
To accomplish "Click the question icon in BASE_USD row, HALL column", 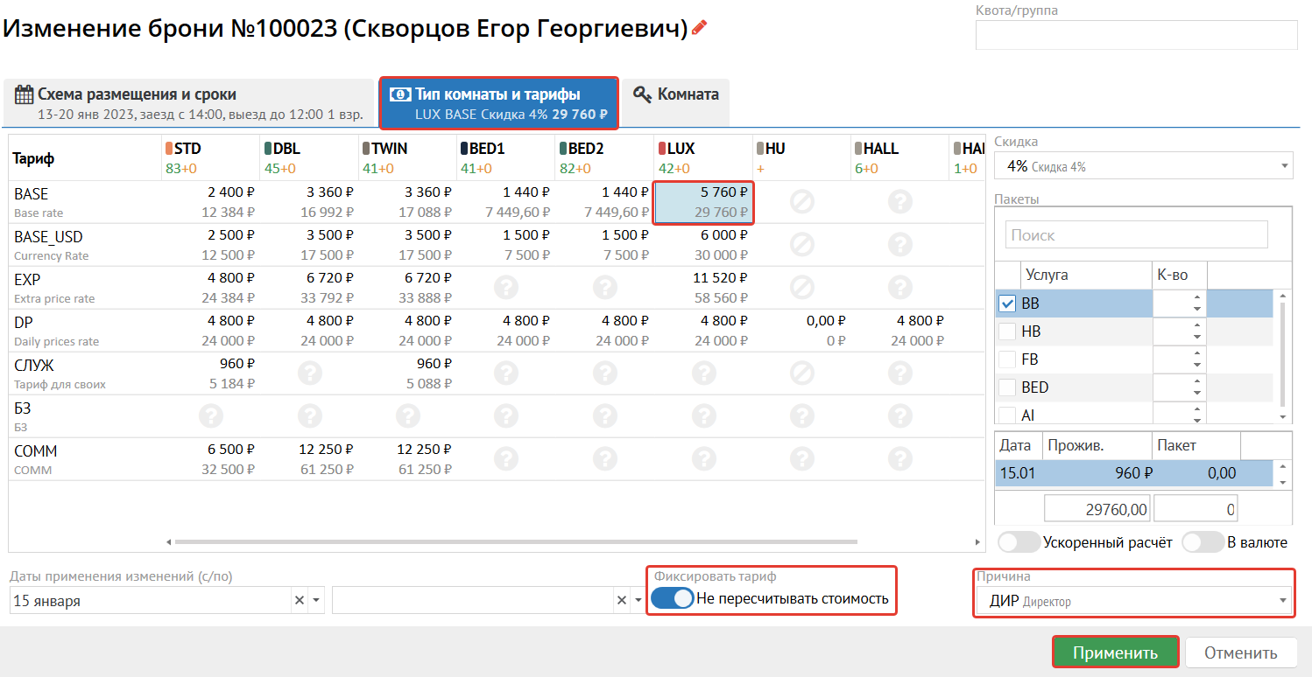I will [901, 245].
